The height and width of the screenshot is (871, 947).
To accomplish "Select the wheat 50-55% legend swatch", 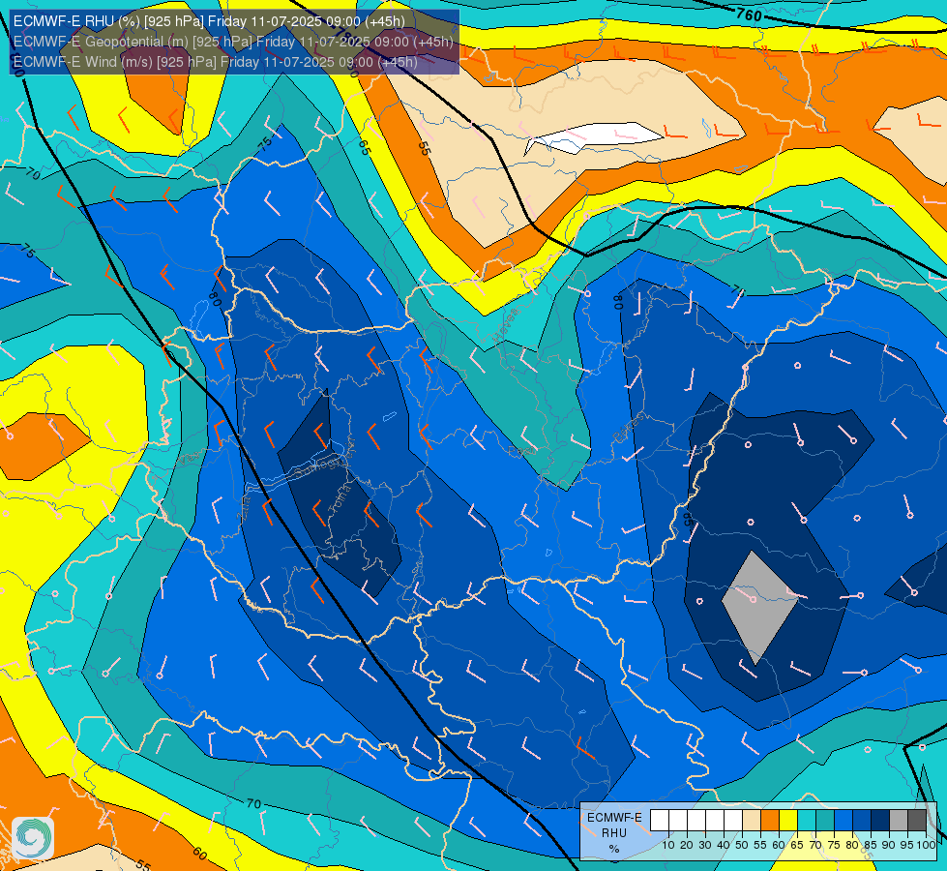I will pos(752,821).
